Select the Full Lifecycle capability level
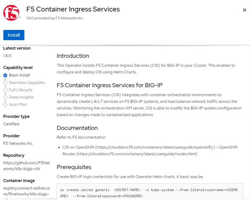250x200 pixels. pyautogui.click(x=5, y=90)
